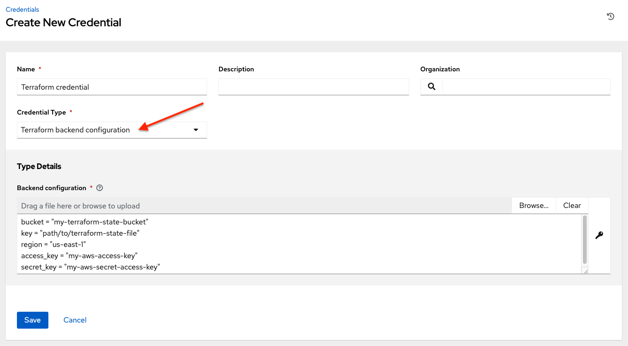628x346 pixels.
Task: Browse for a backend configuration file
Action: coord(534,205)
